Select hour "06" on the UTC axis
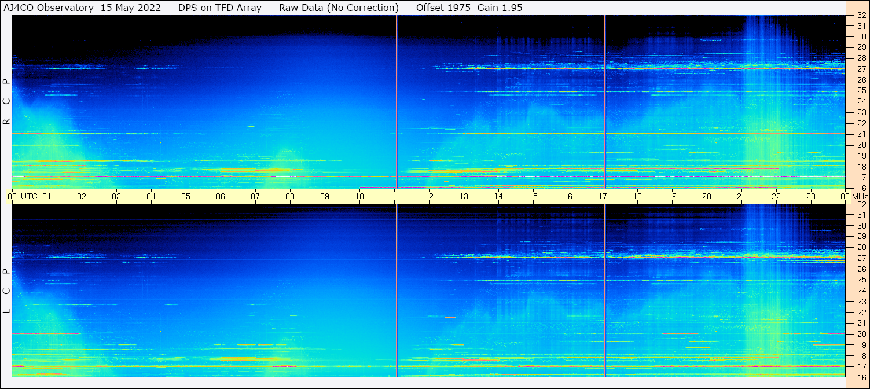The image size is (870, 389). [x=221, y=196]
